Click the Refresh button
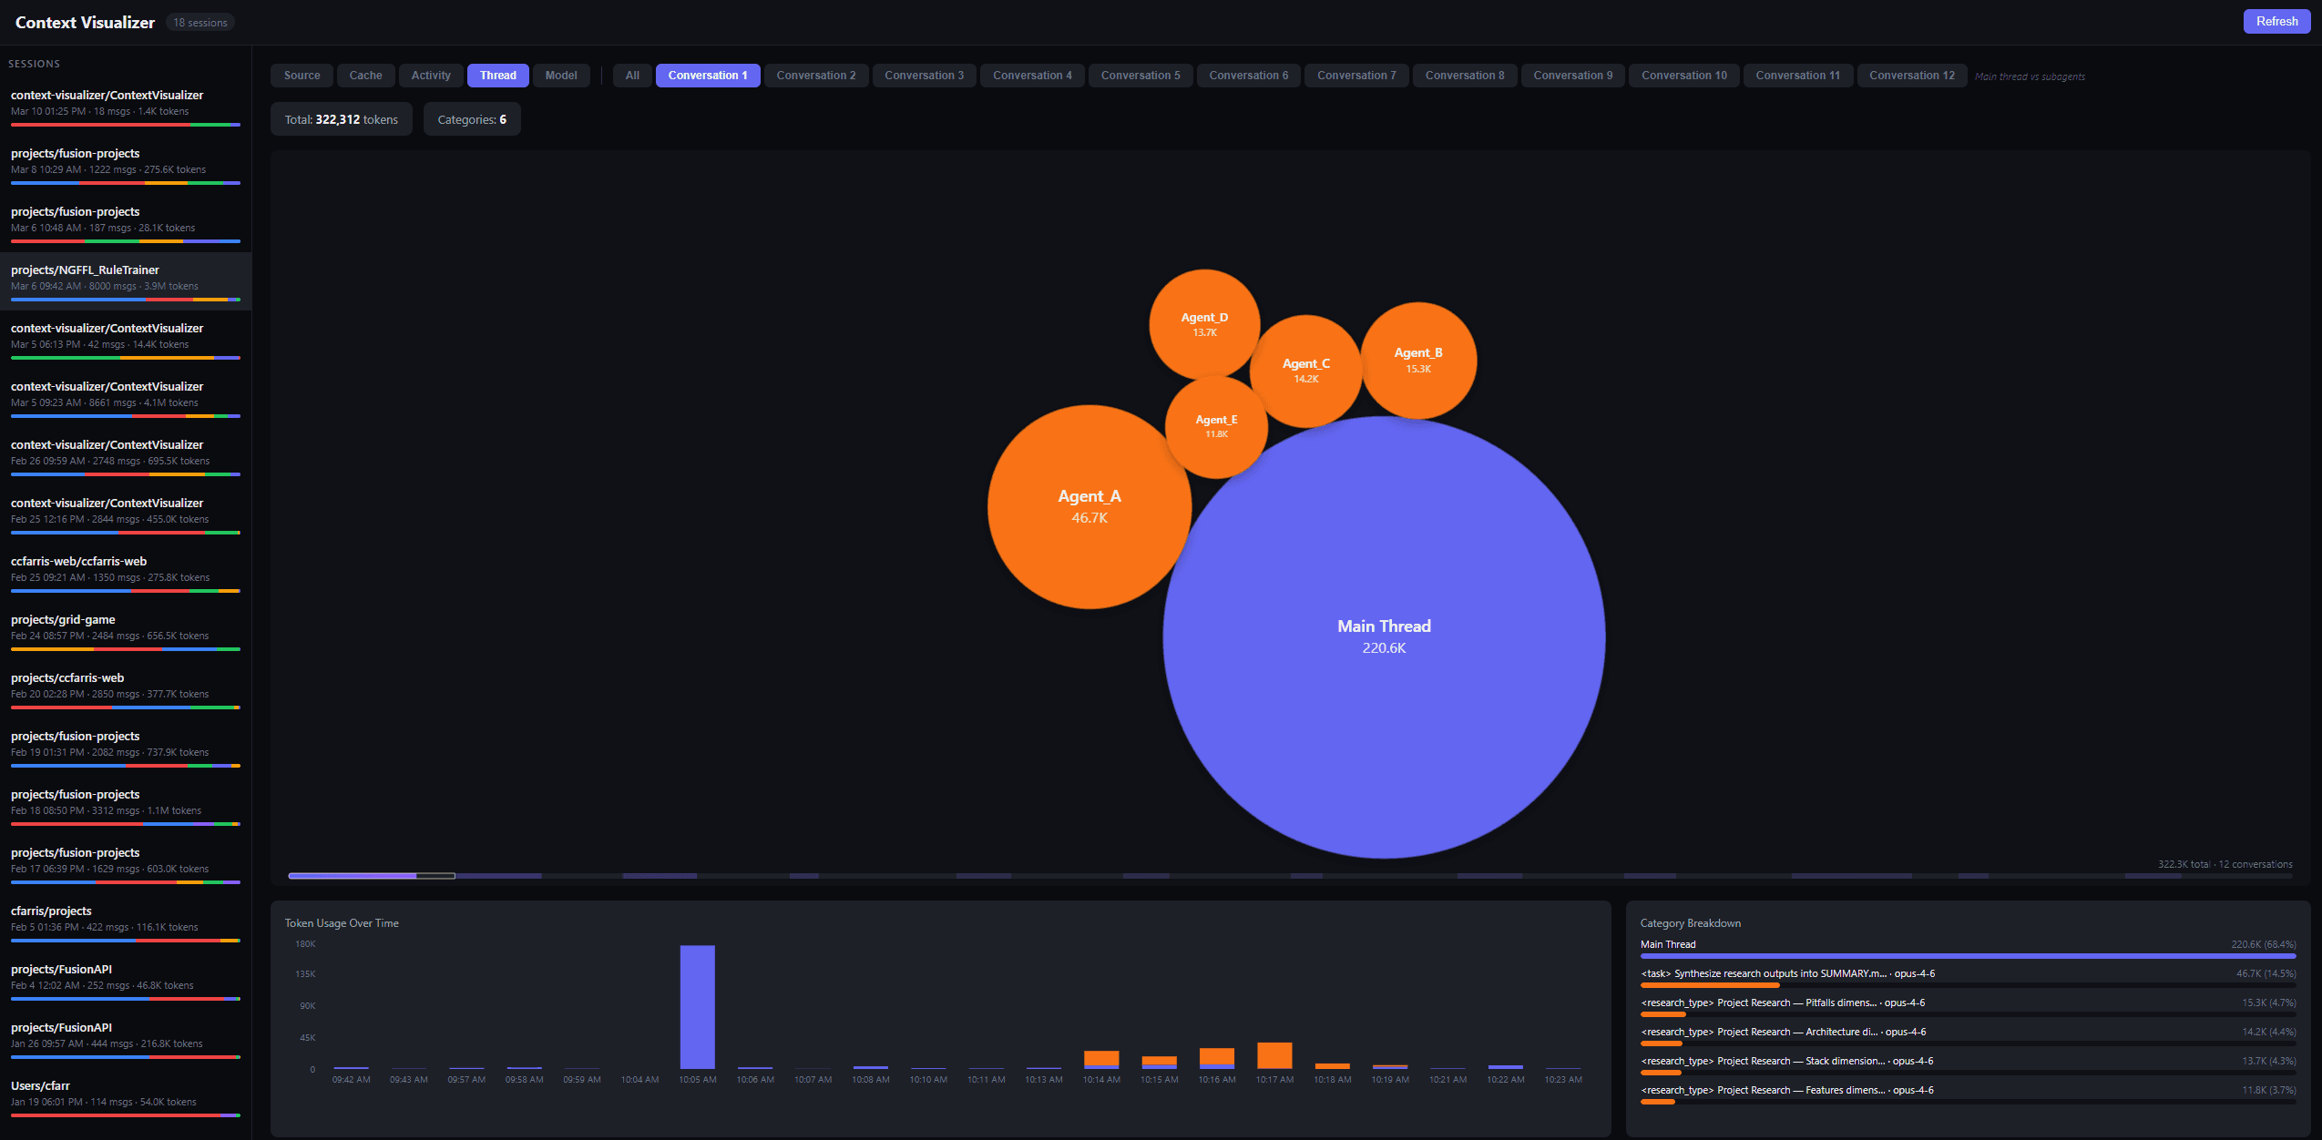 (x=2276, y=21)
